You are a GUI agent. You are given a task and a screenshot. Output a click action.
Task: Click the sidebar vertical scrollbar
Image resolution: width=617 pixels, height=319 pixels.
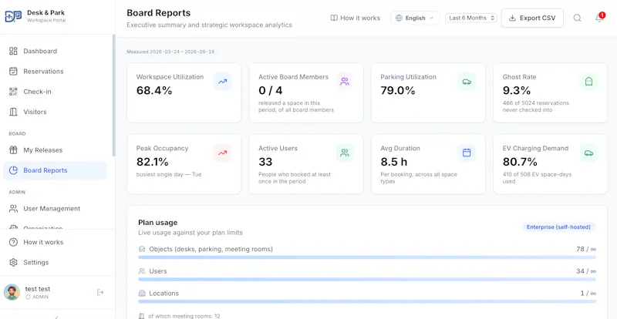pos(113,96)
